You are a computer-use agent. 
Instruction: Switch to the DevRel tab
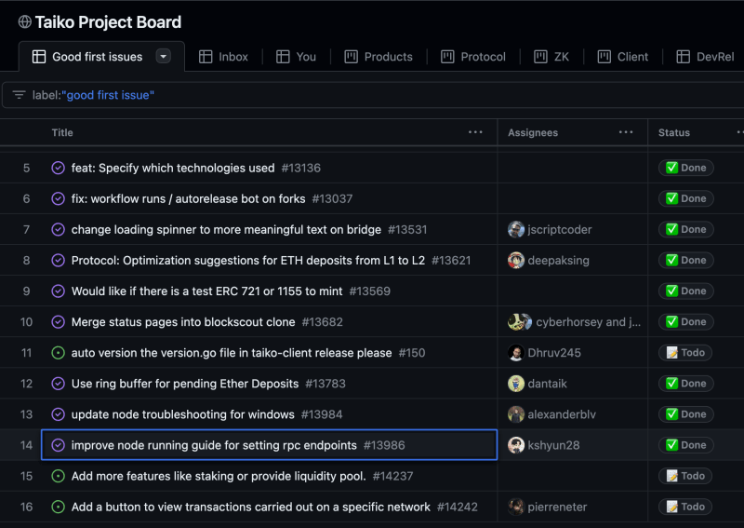[x=706, y=57]
